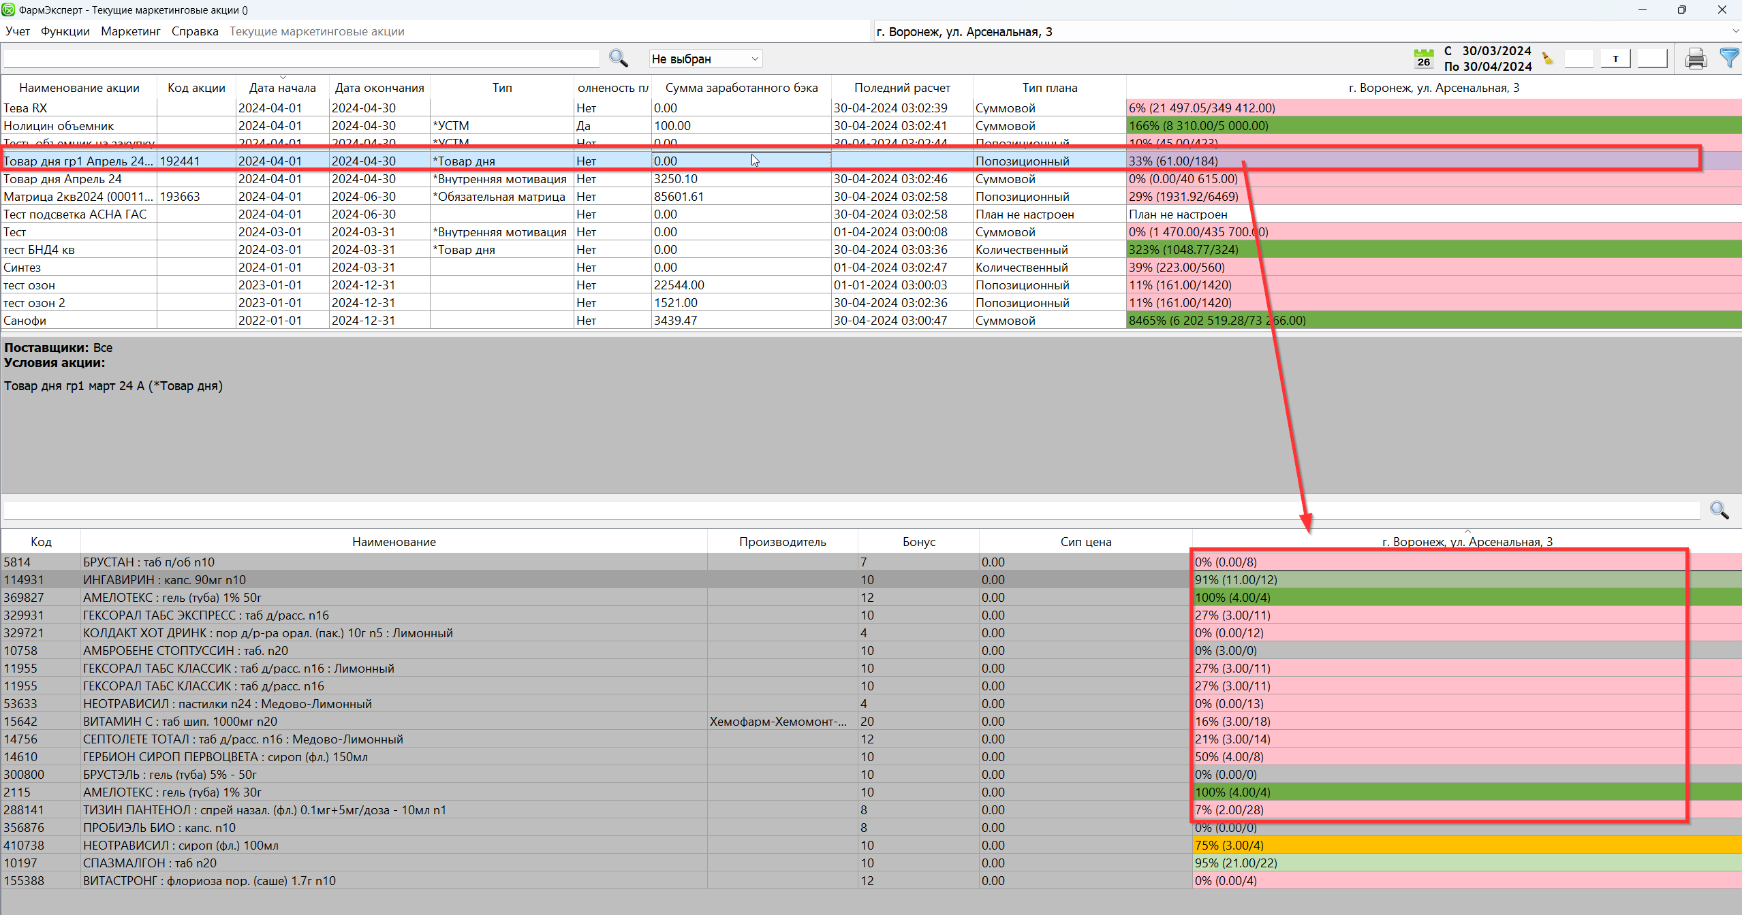Expand the pharmacy address dropdown at top

pyautogui.click(x=1735, y=31)
